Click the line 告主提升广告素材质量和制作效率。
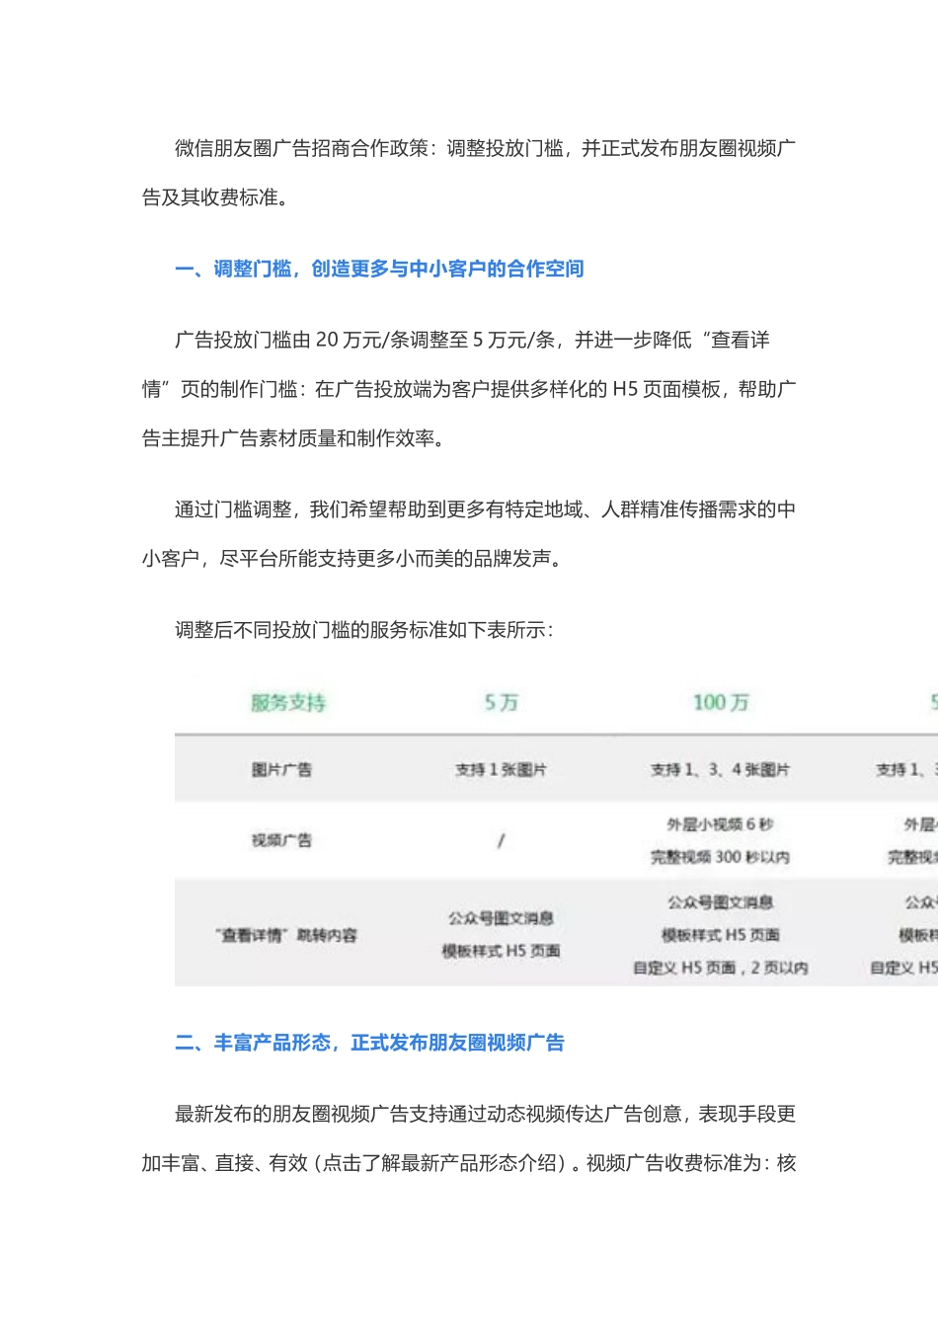 click(294, 438)
